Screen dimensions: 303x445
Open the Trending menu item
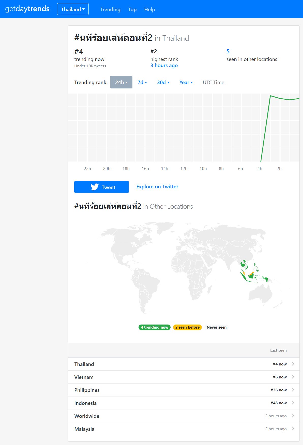110,9
